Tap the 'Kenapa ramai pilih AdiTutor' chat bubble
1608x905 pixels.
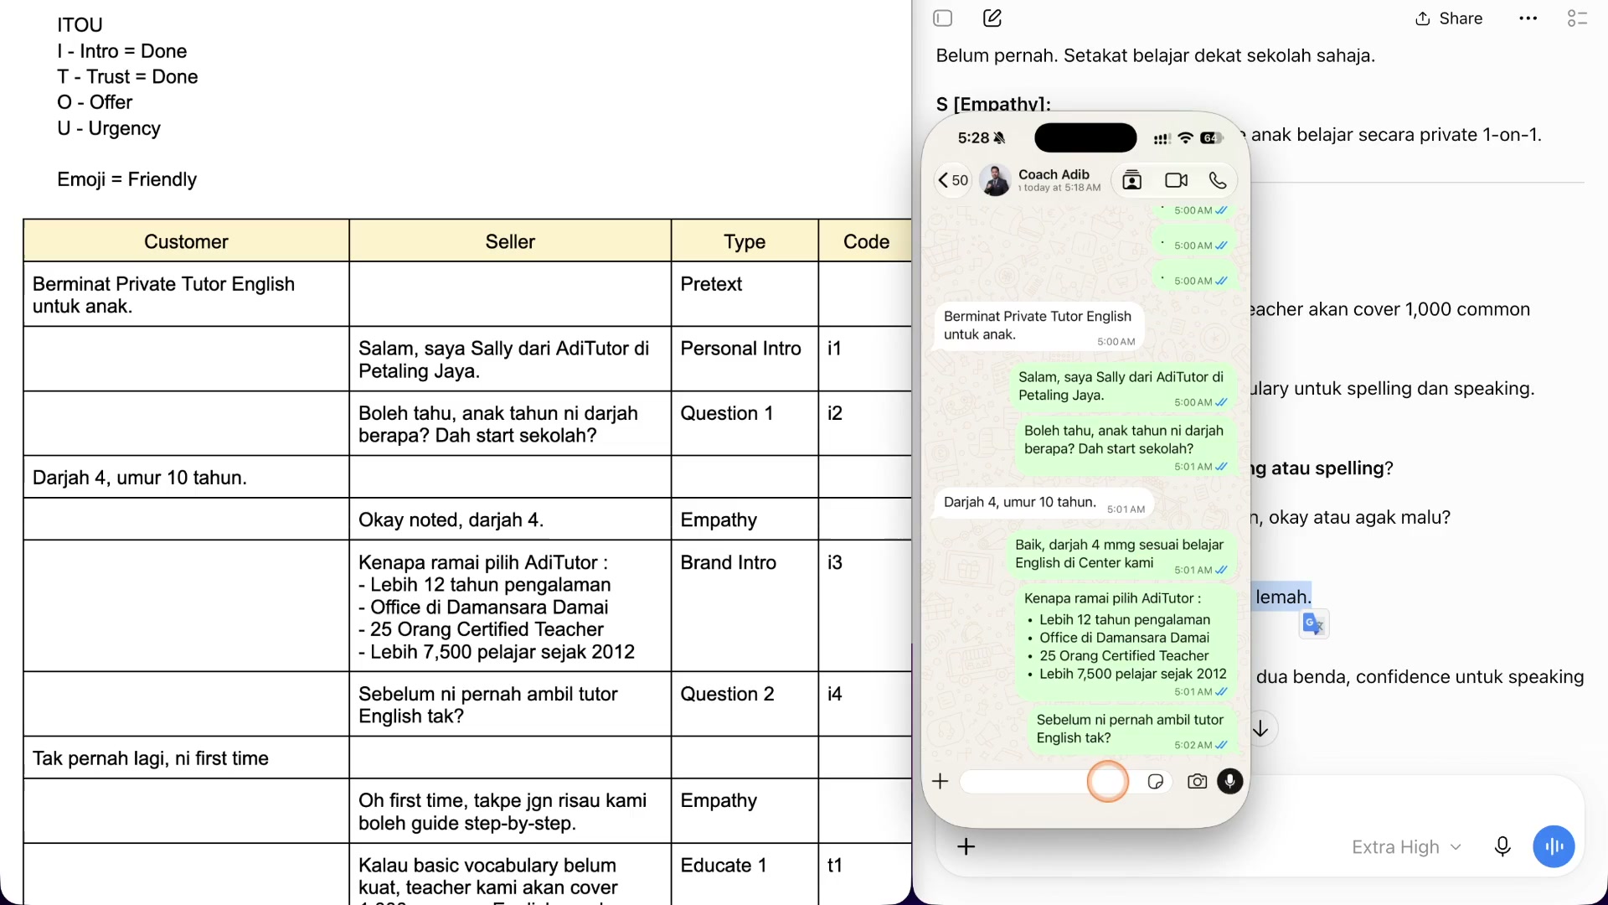pos(1126,643)
